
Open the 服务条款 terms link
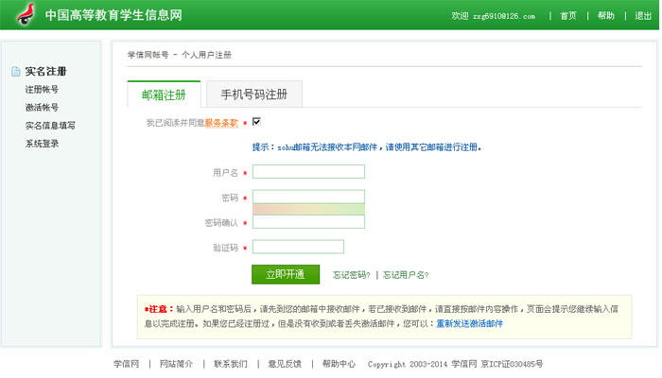point(221,123)
